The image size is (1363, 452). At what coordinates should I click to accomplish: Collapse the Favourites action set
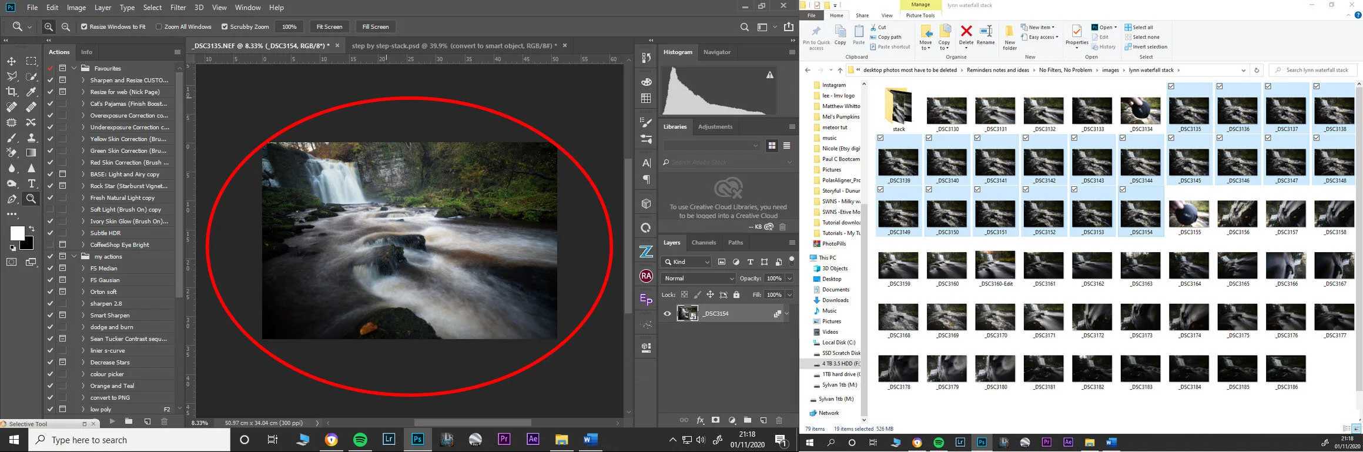74,68
